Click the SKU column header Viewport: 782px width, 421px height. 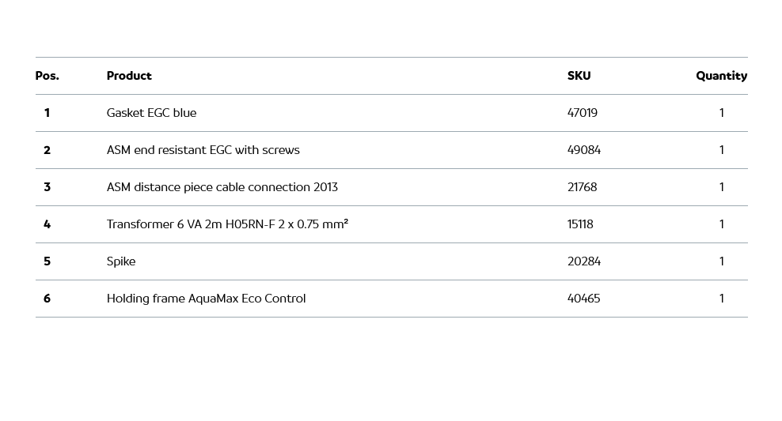click(579, 76)
